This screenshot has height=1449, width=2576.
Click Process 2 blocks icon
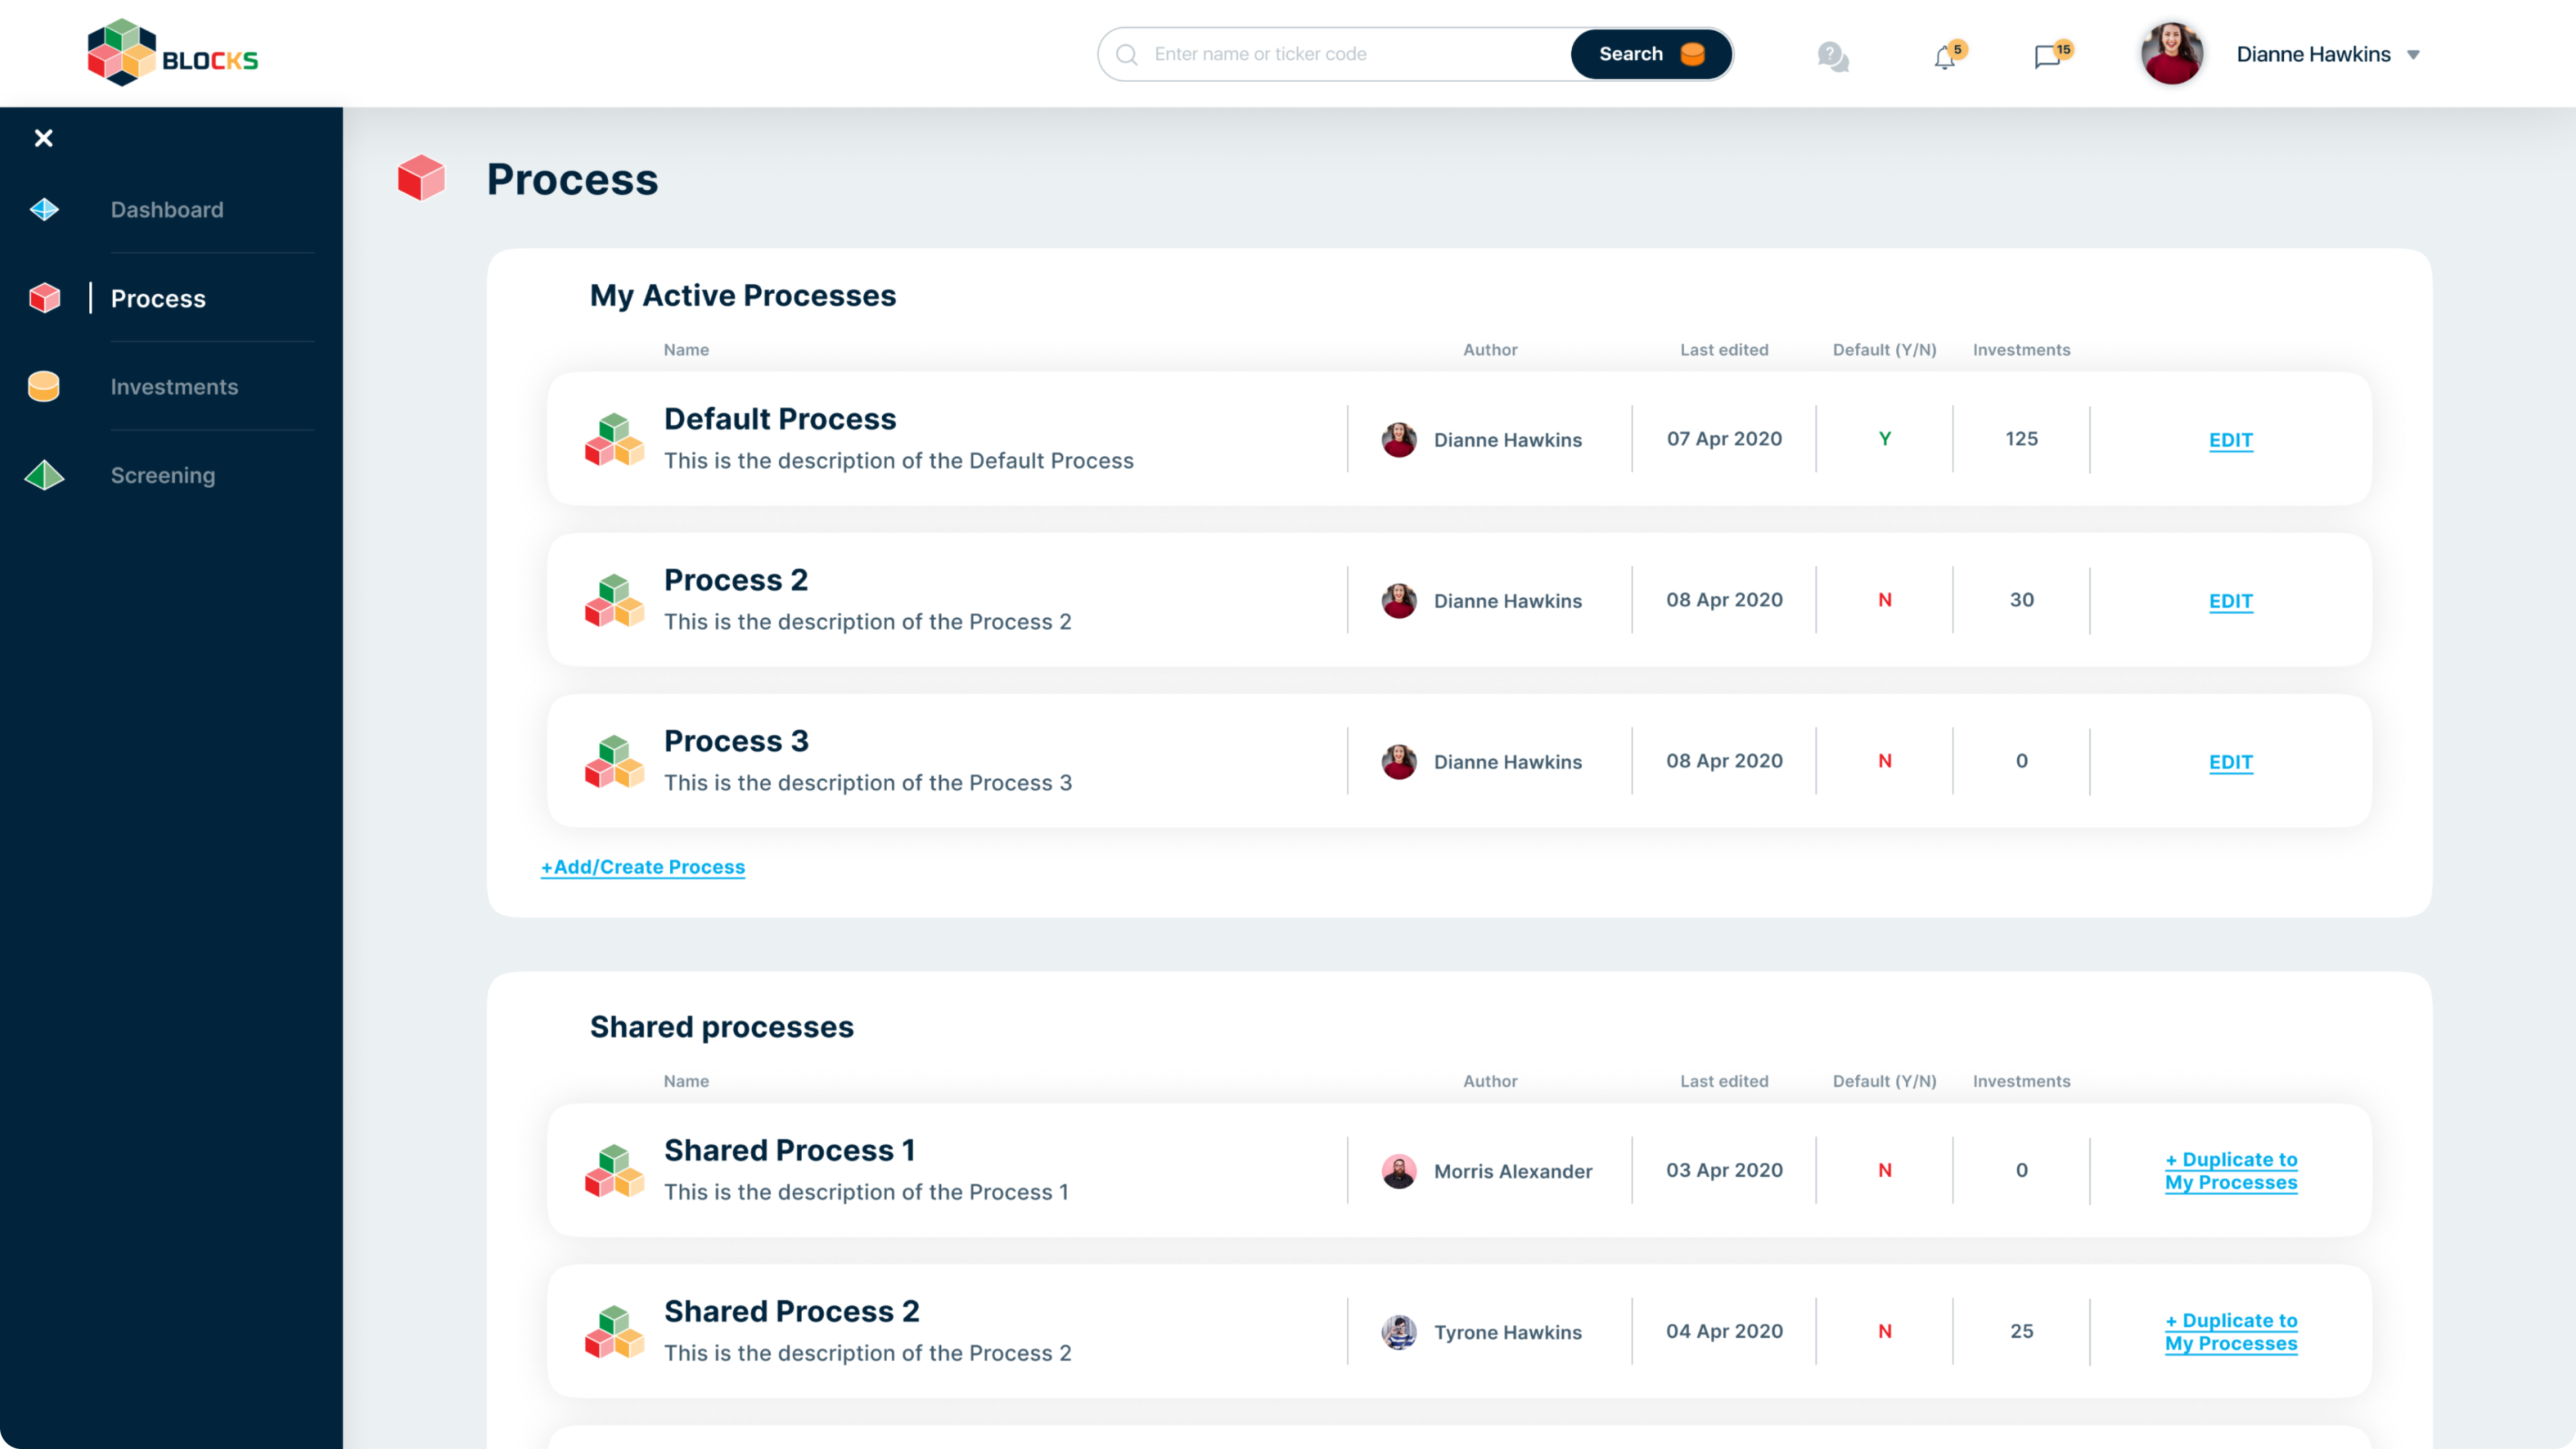point(614,600)
